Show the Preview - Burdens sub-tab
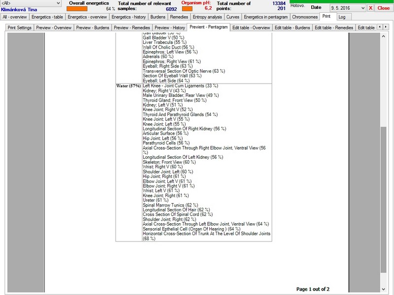The height and width of the screenshot is (295, 394). pos(93,28)
